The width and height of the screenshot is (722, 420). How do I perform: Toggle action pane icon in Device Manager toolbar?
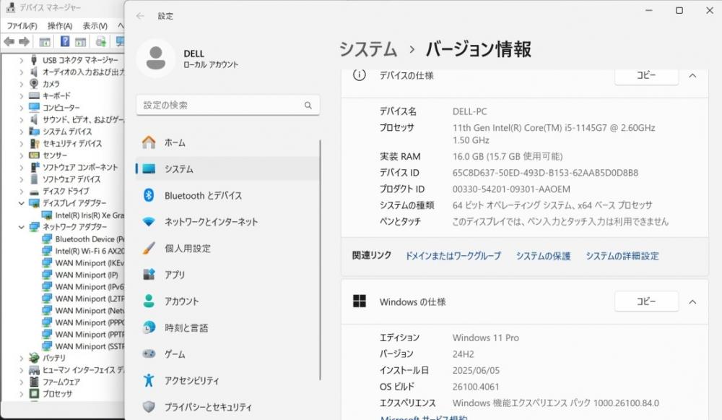tap(81, 42)
